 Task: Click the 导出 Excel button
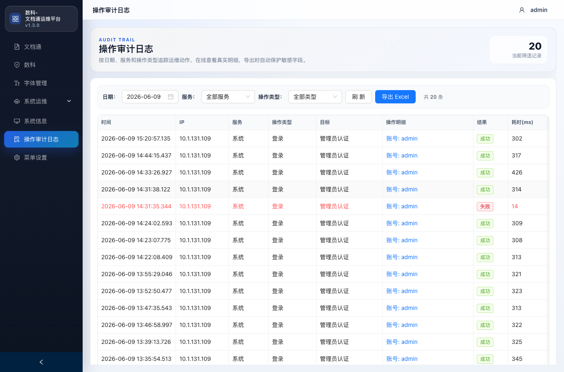coord(395,97)
